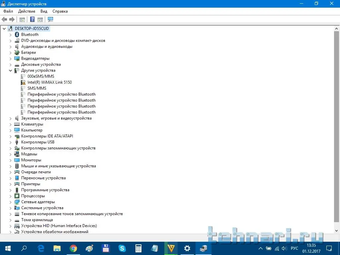
Task: Expand the Компьютер category
Action: coord(10,130)
